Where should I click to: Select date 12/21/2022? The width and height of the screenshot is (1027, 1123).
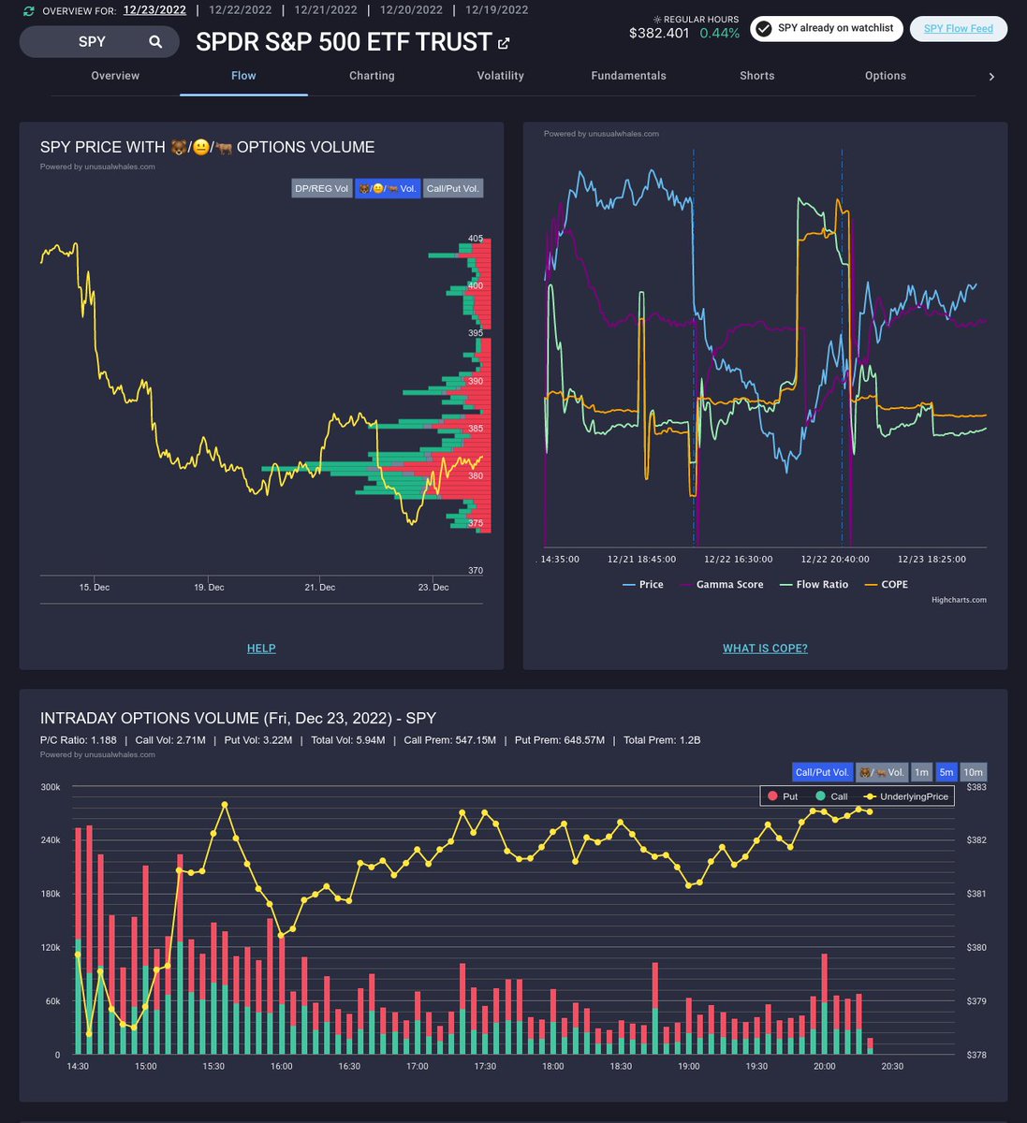click(326, 10)
